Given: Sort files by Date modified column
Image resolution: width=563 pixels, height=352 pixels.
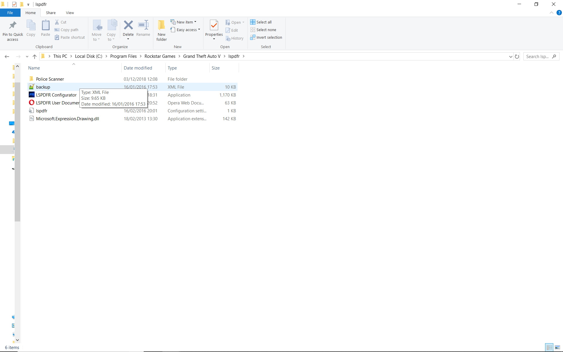Looking at the screenshot, I should coord(138,68).
